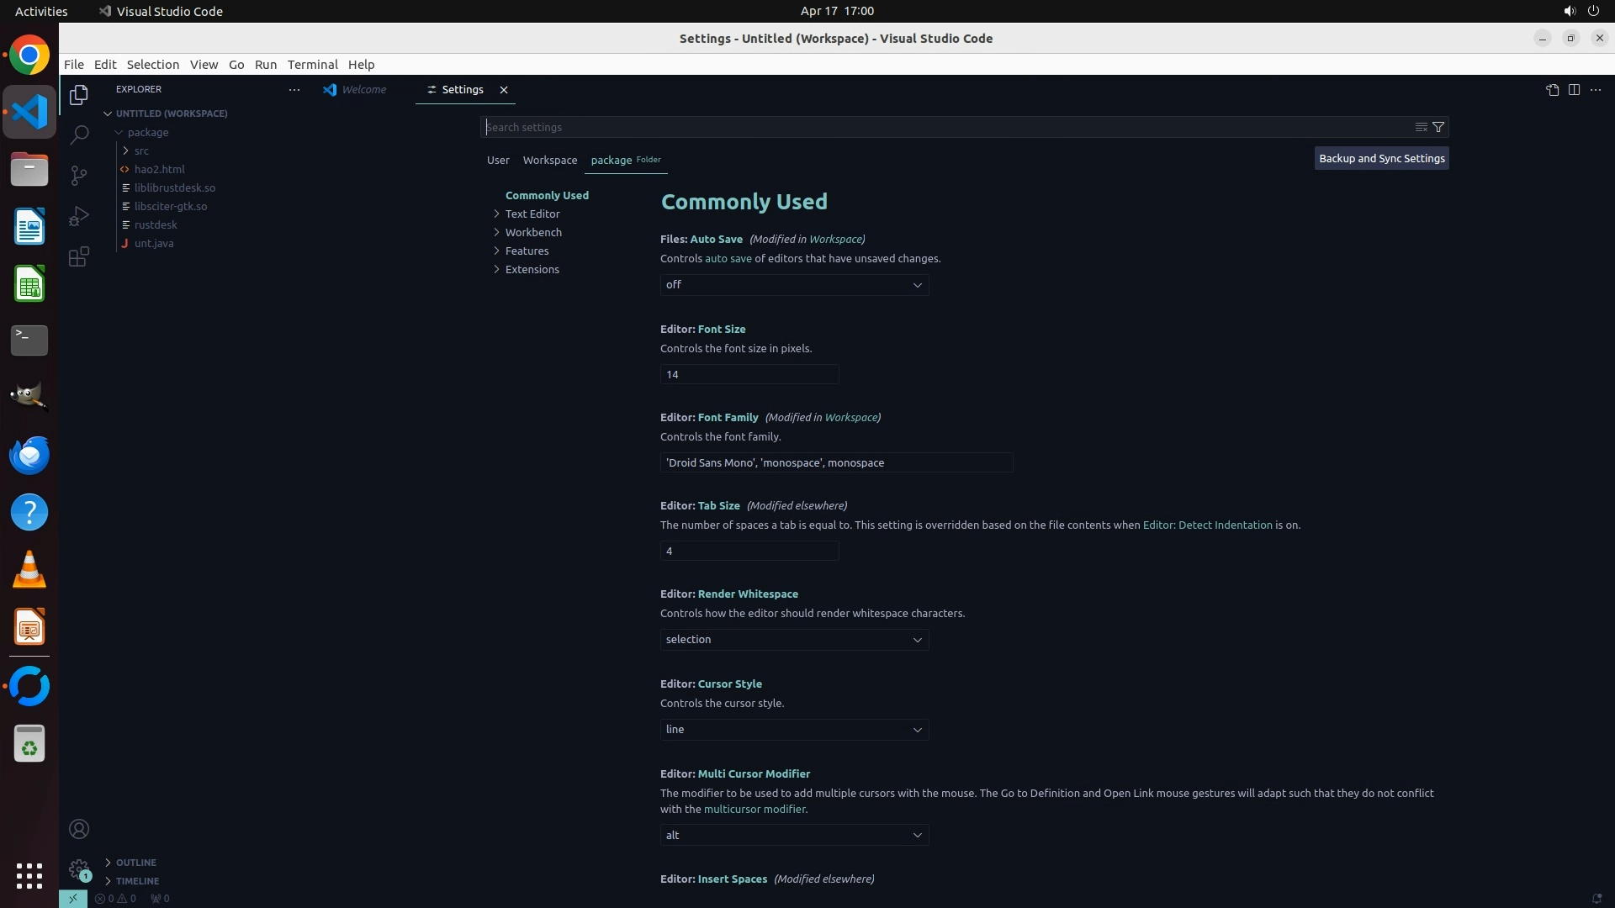The height and width of the screenshot is (908, 1615).
Task: Expand the Text Editor settings category
Action: click(x=532, y=214)
